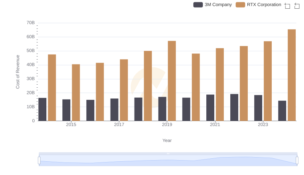Select the 2018 3M Company bar
The image size is (304, 175).
pos(138,109)
